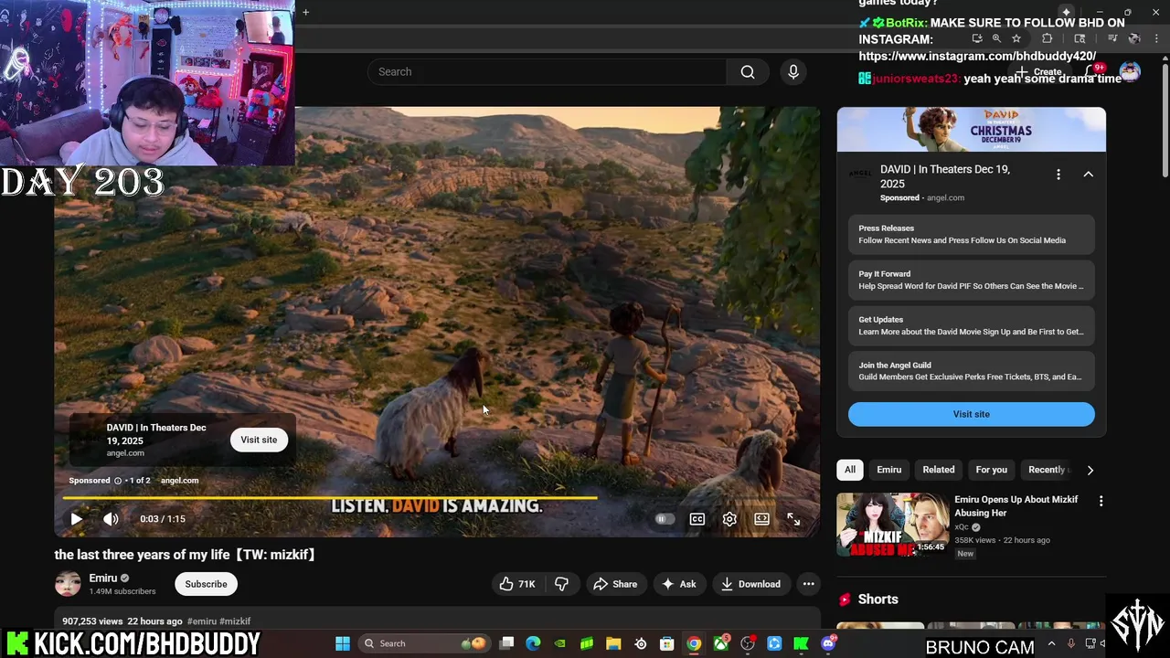The width and height of the screenshot is (1170, 658).
Task: Open Discord from taskbar
Action: coord(828,643)
